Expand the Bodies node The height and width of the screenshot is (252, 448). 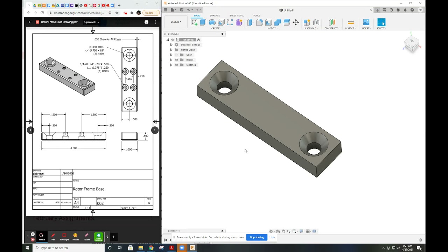tap(171, 60)
